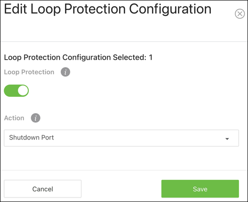Select the Shutdown Port text in the combo box
The width and height of the screenshot is (248, 202).
point(32,138)
